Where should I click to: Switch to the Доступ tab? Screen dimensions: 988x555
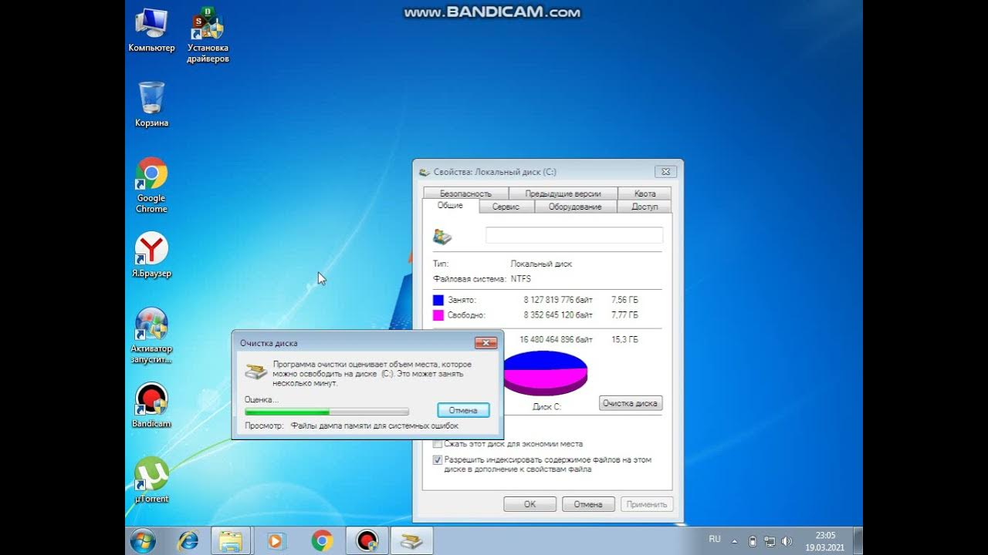[x=645, y=207]
